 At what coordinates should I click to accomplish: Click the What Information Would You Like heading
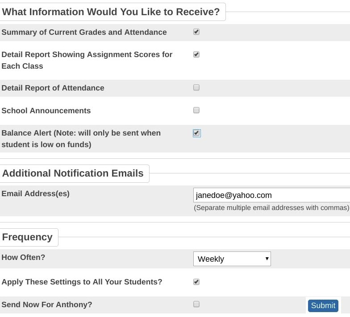[x=111, y=12]
